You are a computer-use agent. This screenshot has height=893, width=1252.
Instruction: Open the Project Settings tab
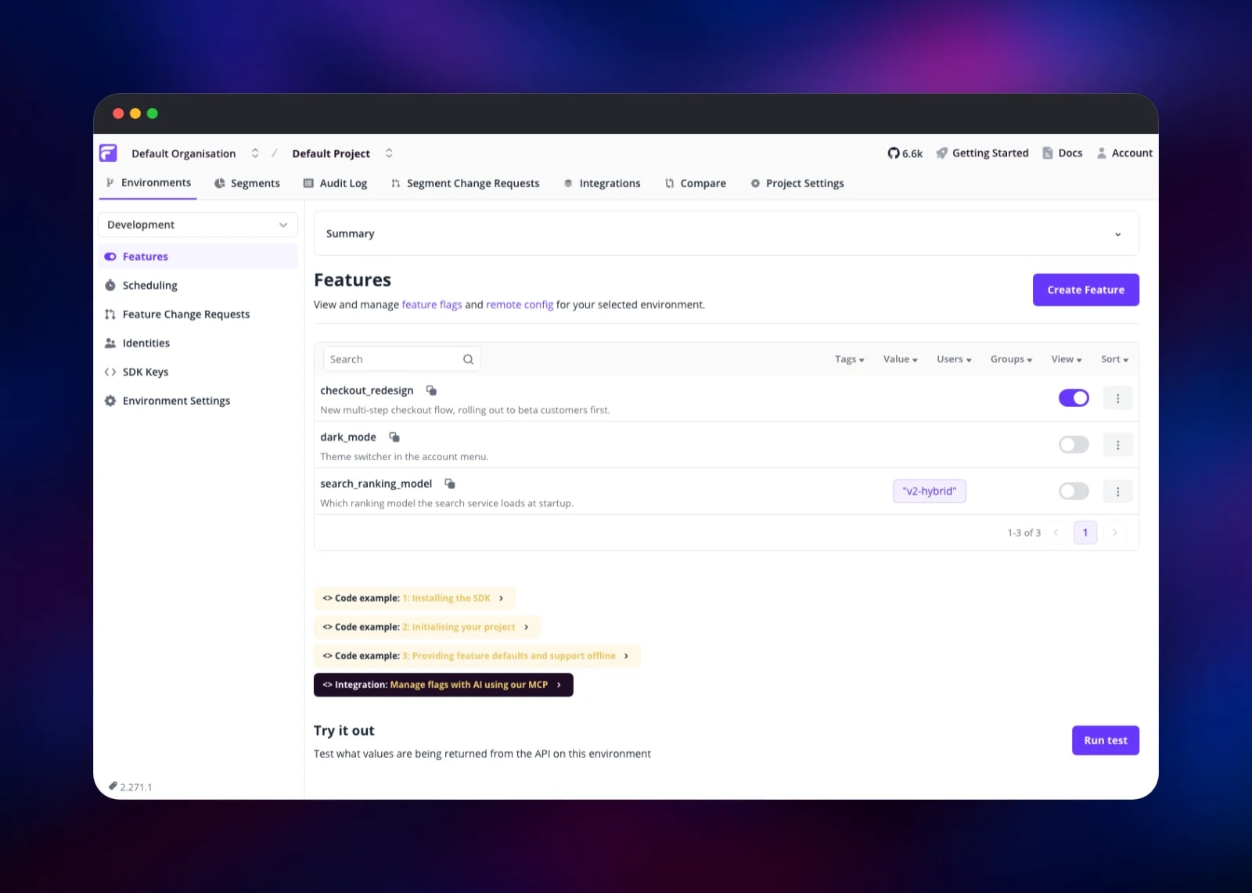tap(797, 183)
